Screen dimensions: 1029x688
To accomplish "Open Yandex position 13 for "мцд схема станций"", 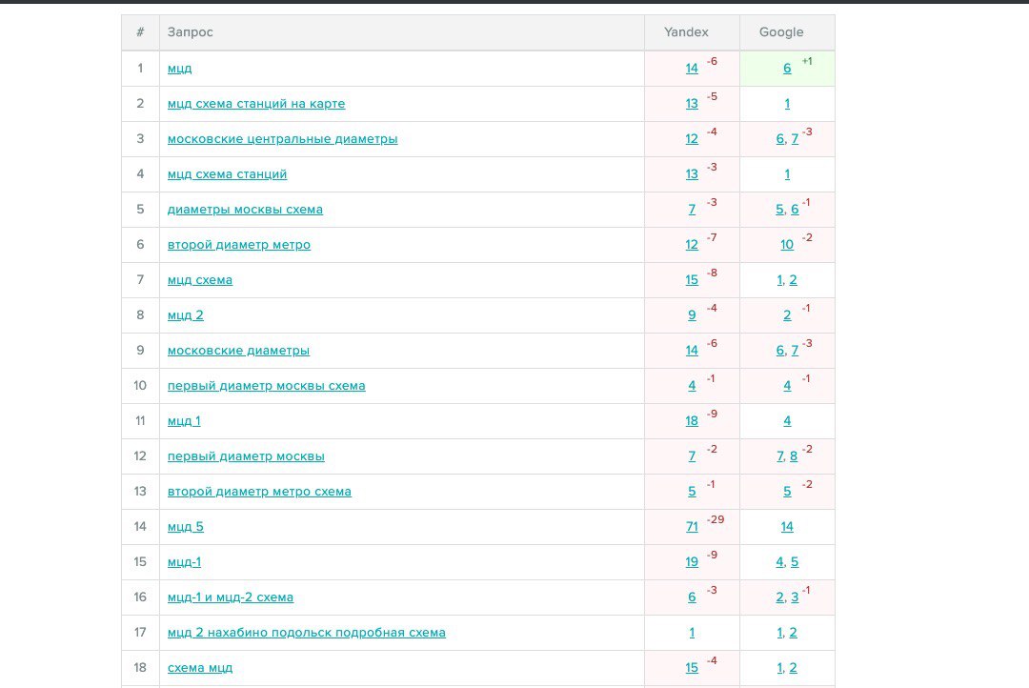I will [692, 174].
